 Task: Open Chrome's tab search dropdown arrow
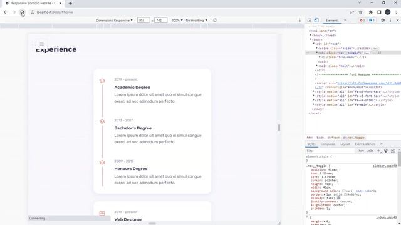point(360,2)
